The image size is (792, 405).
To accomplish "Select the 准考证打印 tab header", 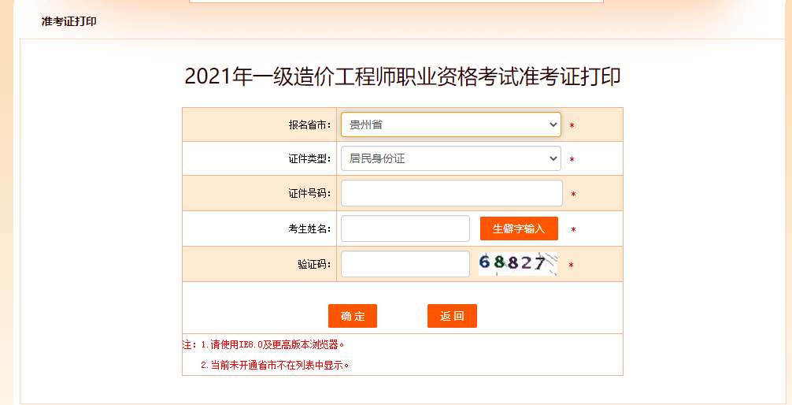I will (69, 21).
